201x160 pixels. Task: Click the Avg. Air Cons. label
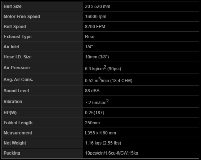point(18,80)
